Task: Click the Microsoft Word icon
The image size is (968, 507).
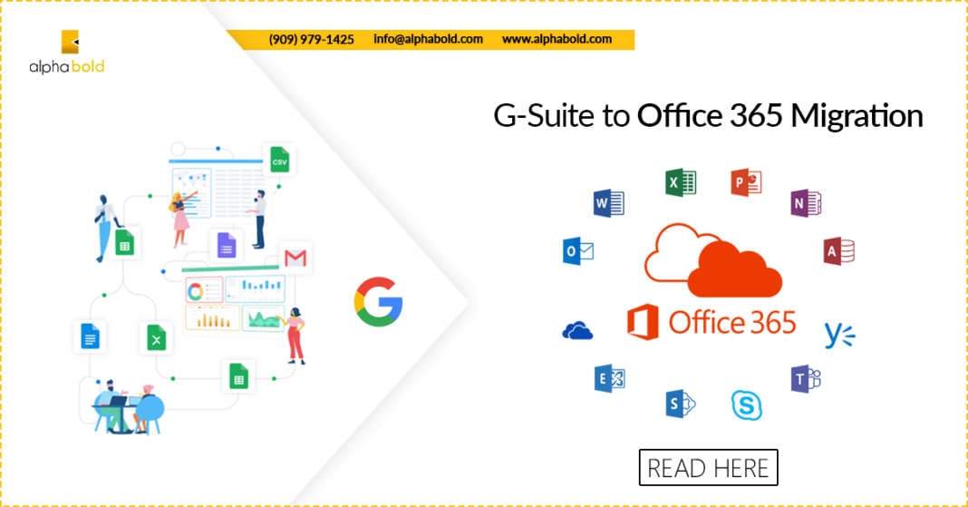Action: pos(608,203)
